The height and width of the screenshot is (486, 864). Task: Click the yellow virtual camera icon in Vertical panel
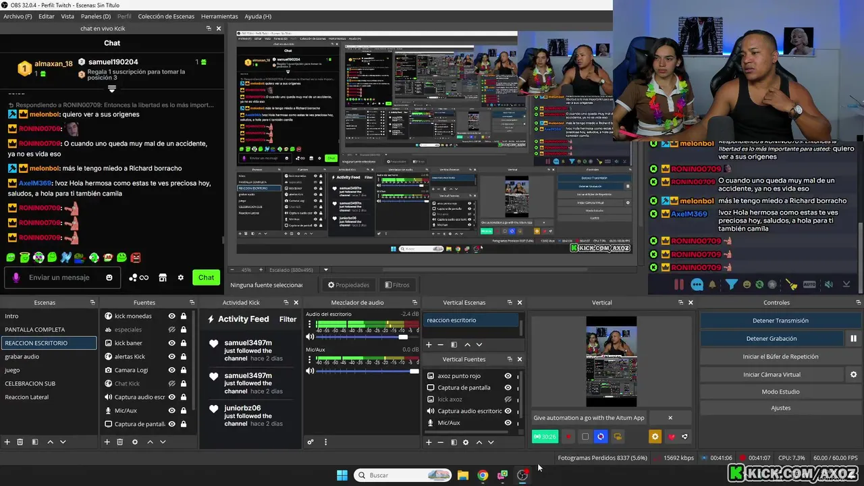(x=618, y=437)
